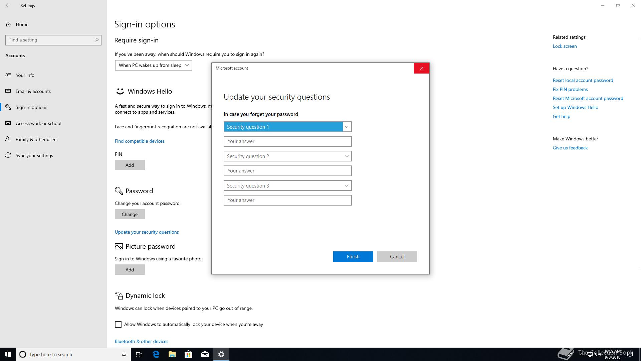Open Your info icon in sidebar
641x361 pixels.
(8, 75)
